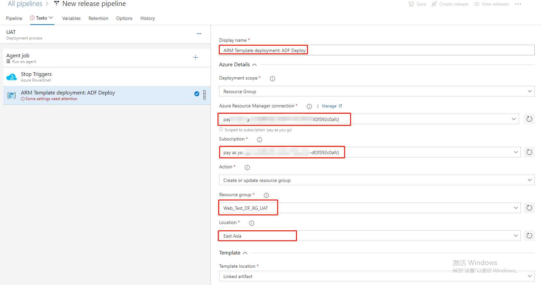This screenshot has height=285, width=542.
Task: Select the Agent job row
Action: click(x=107, y=58)
